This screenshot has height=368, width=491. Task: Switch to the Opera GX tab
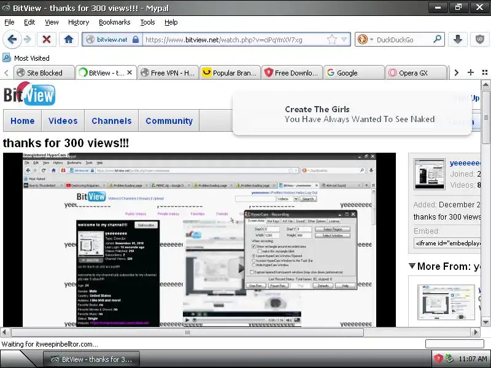416,72
